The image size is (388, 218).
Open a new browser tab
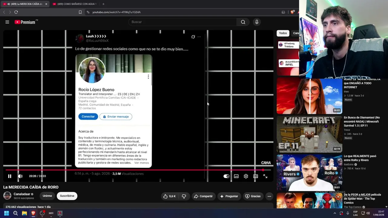click(x=103, y=4)
